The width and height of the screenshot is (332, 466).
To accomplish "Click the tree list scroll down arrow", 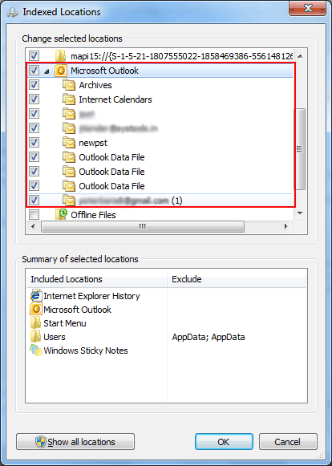I will tap(300, 213).
